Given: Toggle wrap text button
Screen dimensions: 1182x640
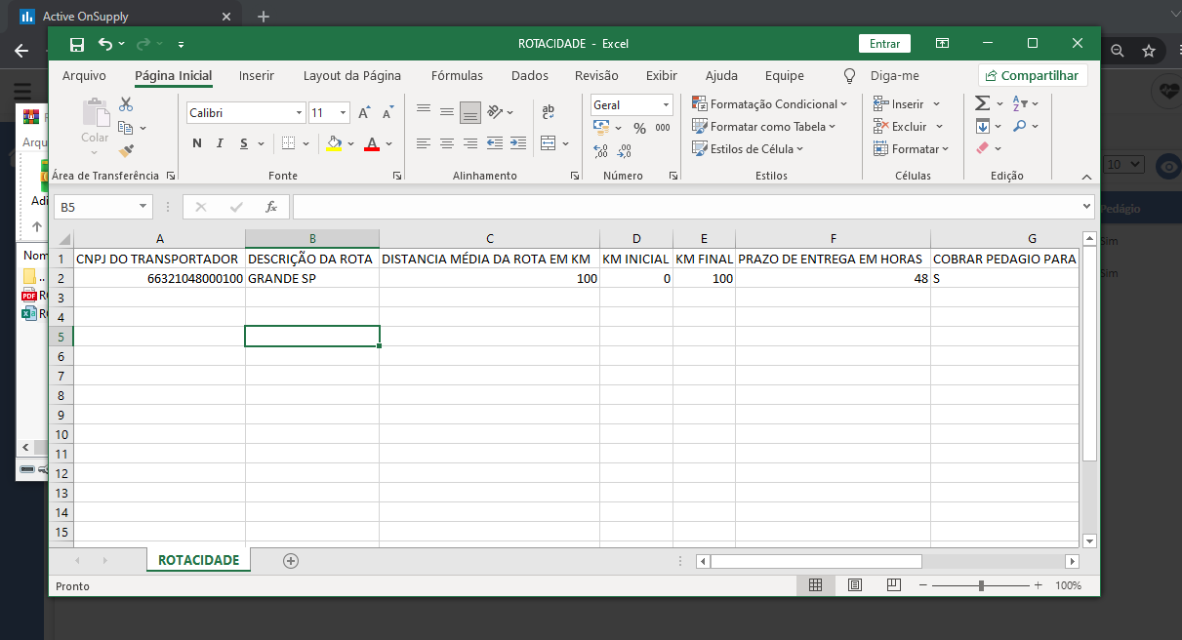Looking at the screenshot, I should (x=548, y=112).
